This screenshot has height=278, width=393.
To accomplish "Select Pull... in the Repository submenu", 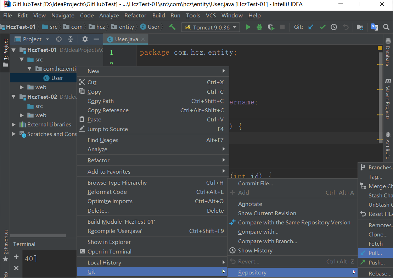I will coord(375,253).
